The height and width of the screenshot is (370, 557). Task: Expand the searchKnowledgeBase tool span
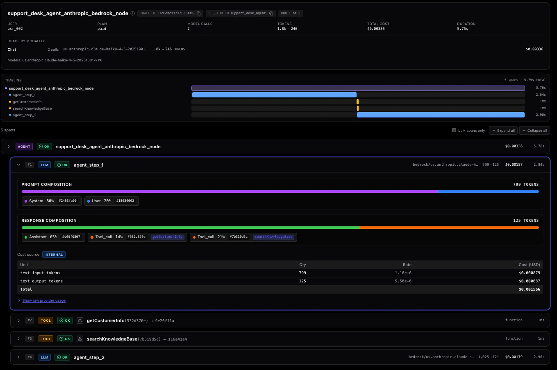18,339
